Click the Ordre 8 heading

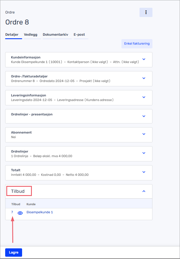[17, 22]
